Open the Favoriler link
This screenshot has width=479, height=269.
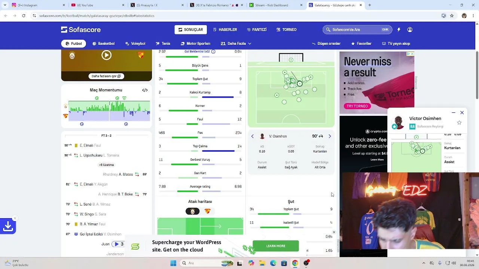click(361, 44)
